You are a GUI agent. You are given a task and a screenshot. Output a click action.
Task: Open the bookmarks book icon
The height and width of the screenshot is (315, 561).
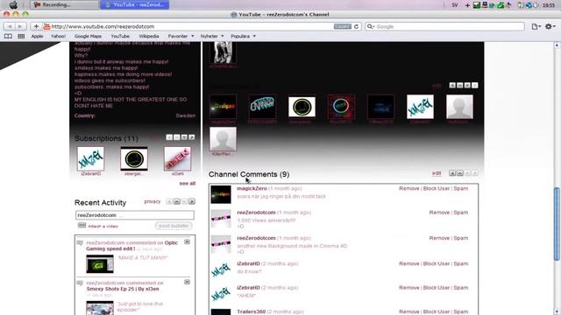tap(8, 36)
